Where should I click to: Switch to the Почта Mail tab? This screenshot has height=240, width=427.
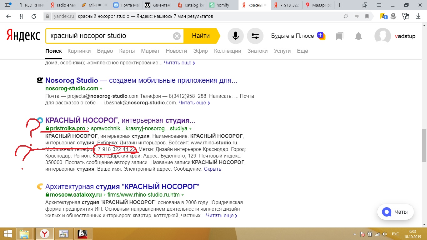(x=127, y=5)
